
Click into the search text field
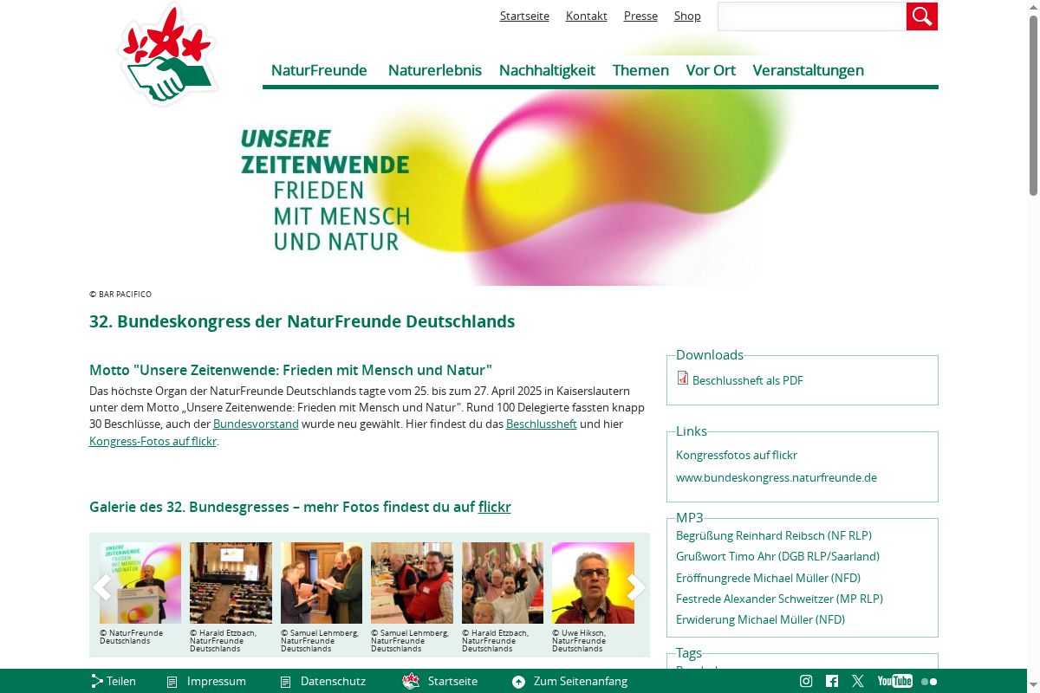pos(811,16)
